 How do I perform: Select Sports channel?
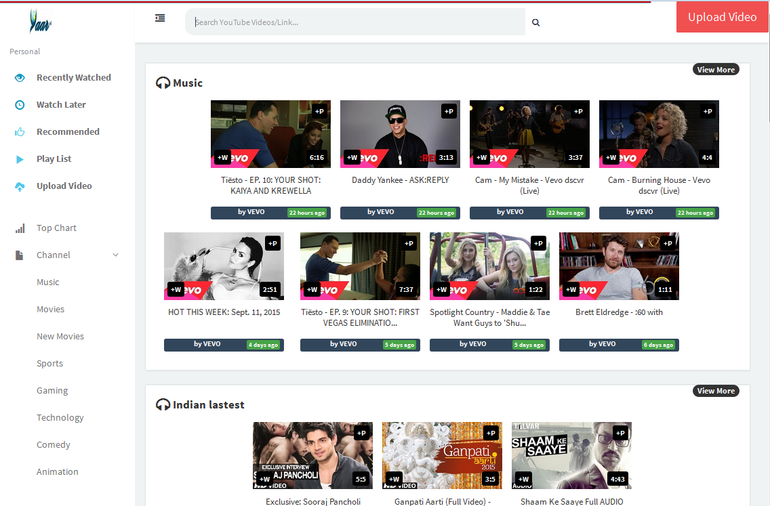(49, 364)
